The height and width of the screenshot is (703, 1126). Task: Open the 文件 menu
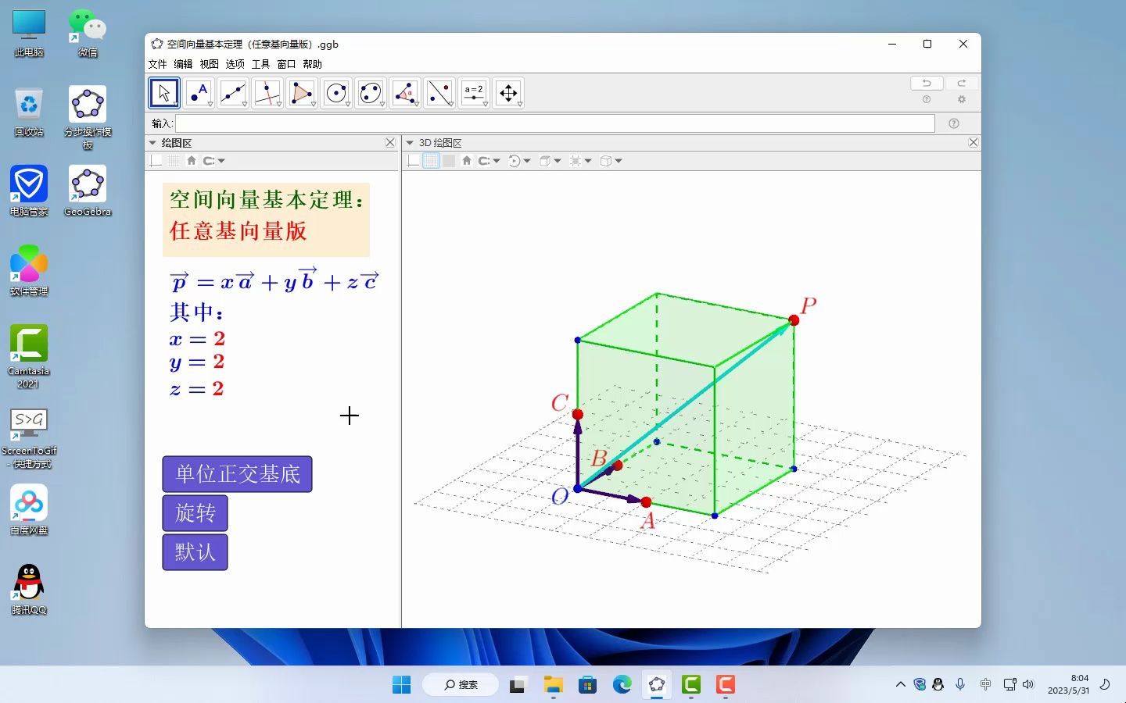click(158, 64)
